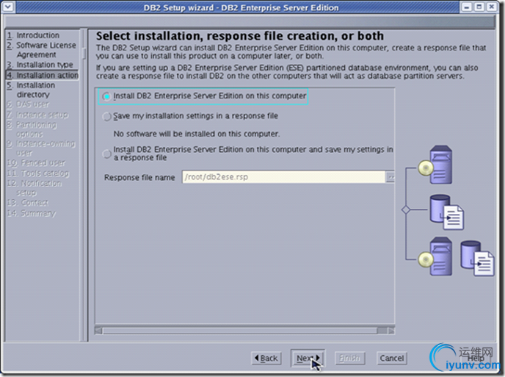The image size is (505, 377).
Task: Click step 9 Instance-owning user
Action: coord(41,148)
